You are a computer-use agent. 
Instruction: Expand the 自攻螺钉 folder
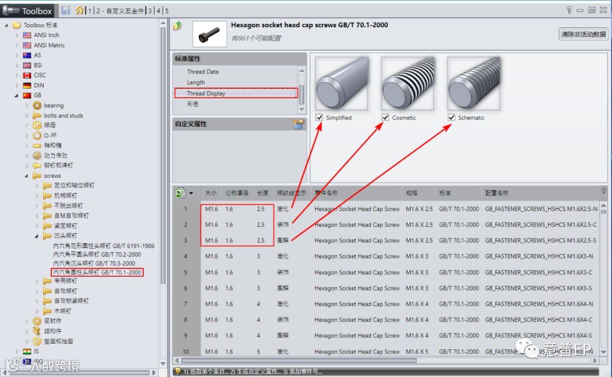37,291
